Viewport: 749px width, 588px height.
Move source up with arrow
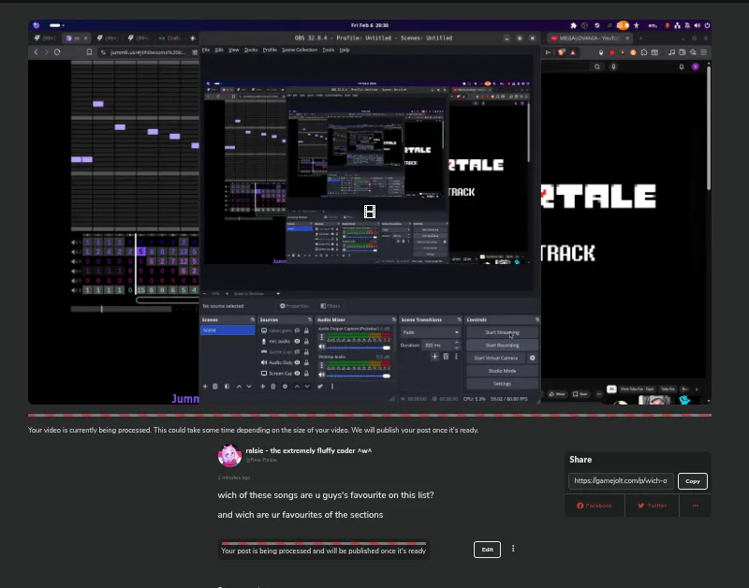pos(297,386)
